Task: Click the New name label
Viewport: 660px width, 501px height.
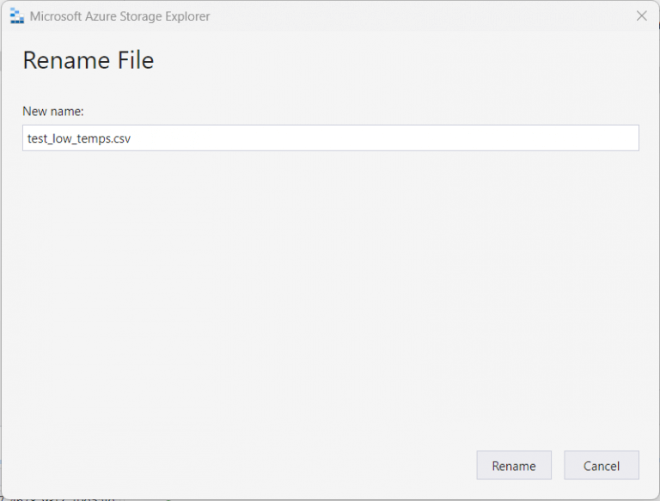Action: 53,111
